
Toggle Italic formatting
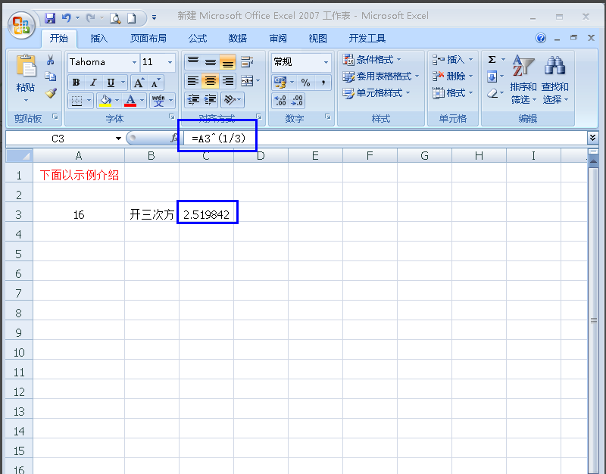point(93,83)
